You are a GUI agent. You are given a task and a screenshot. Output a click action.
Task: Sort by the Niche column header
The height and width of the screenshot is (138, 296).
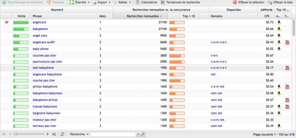coord(21,16)
